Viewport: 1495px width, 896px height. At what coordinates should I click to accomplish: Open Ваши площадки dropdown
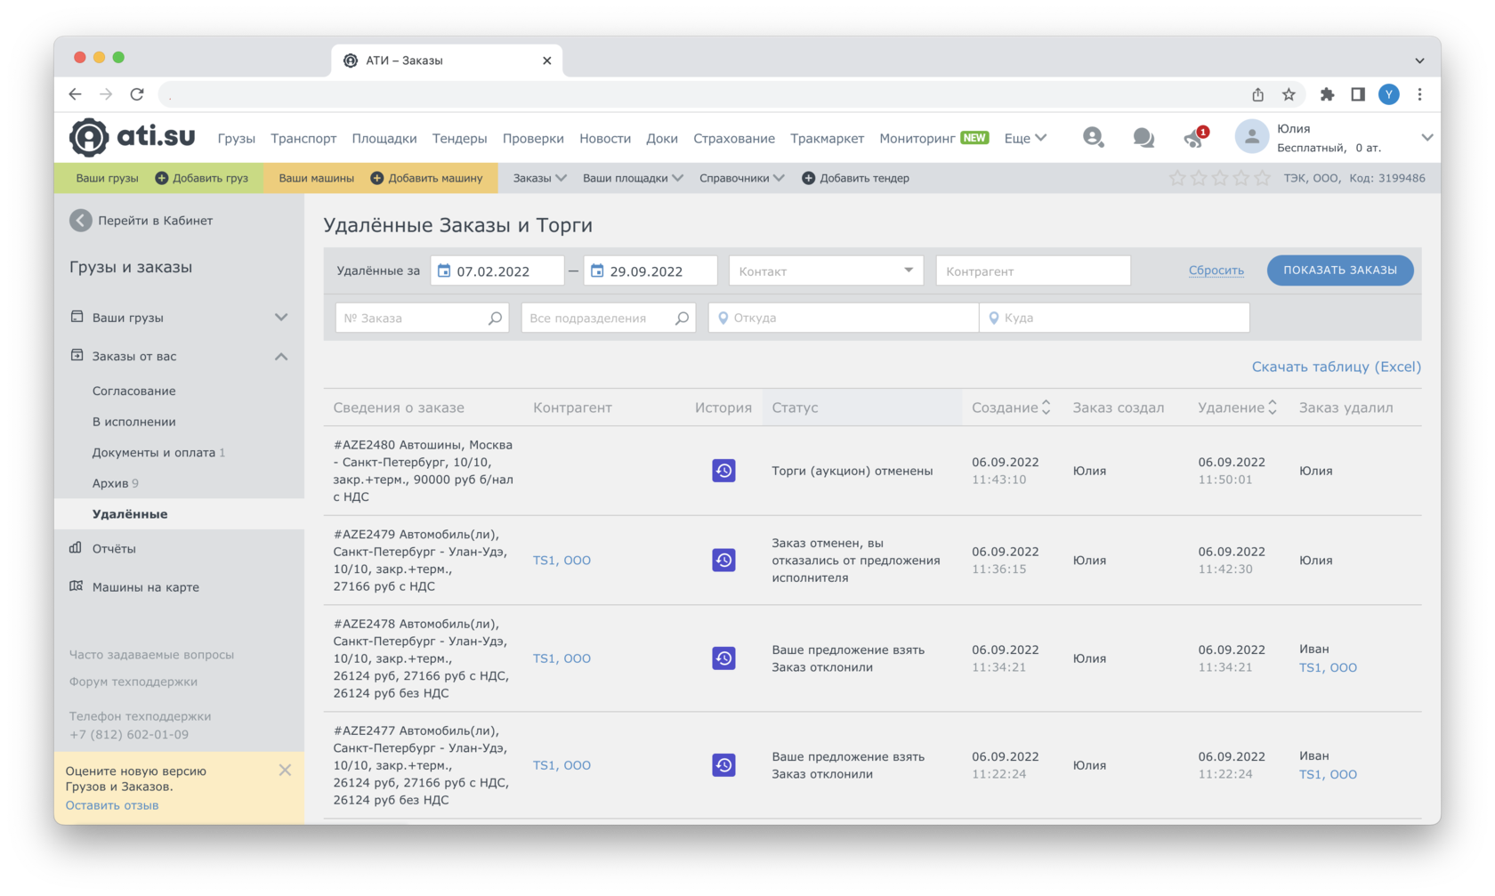point(633,178)
